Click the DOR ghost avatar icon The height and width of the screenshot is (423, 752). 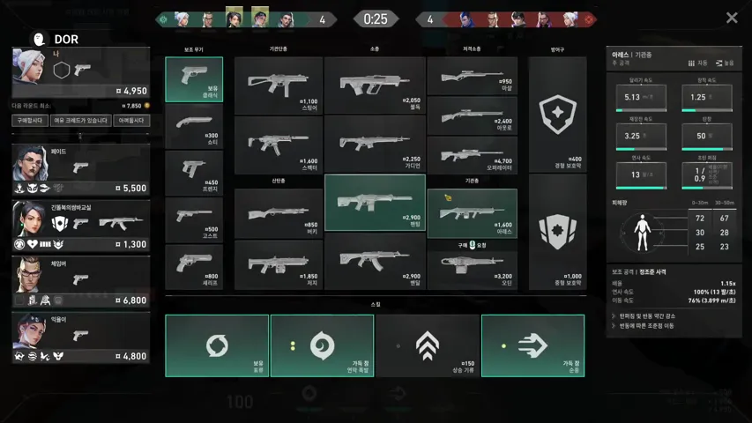(39, 40)
